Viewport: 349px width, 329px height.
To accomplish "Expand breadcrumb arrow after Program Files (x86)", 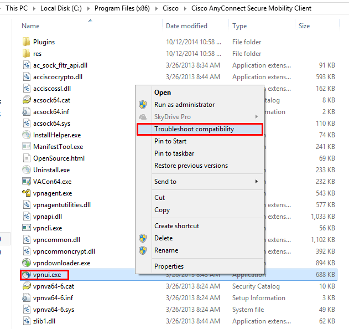I will [x=157, y=8].
